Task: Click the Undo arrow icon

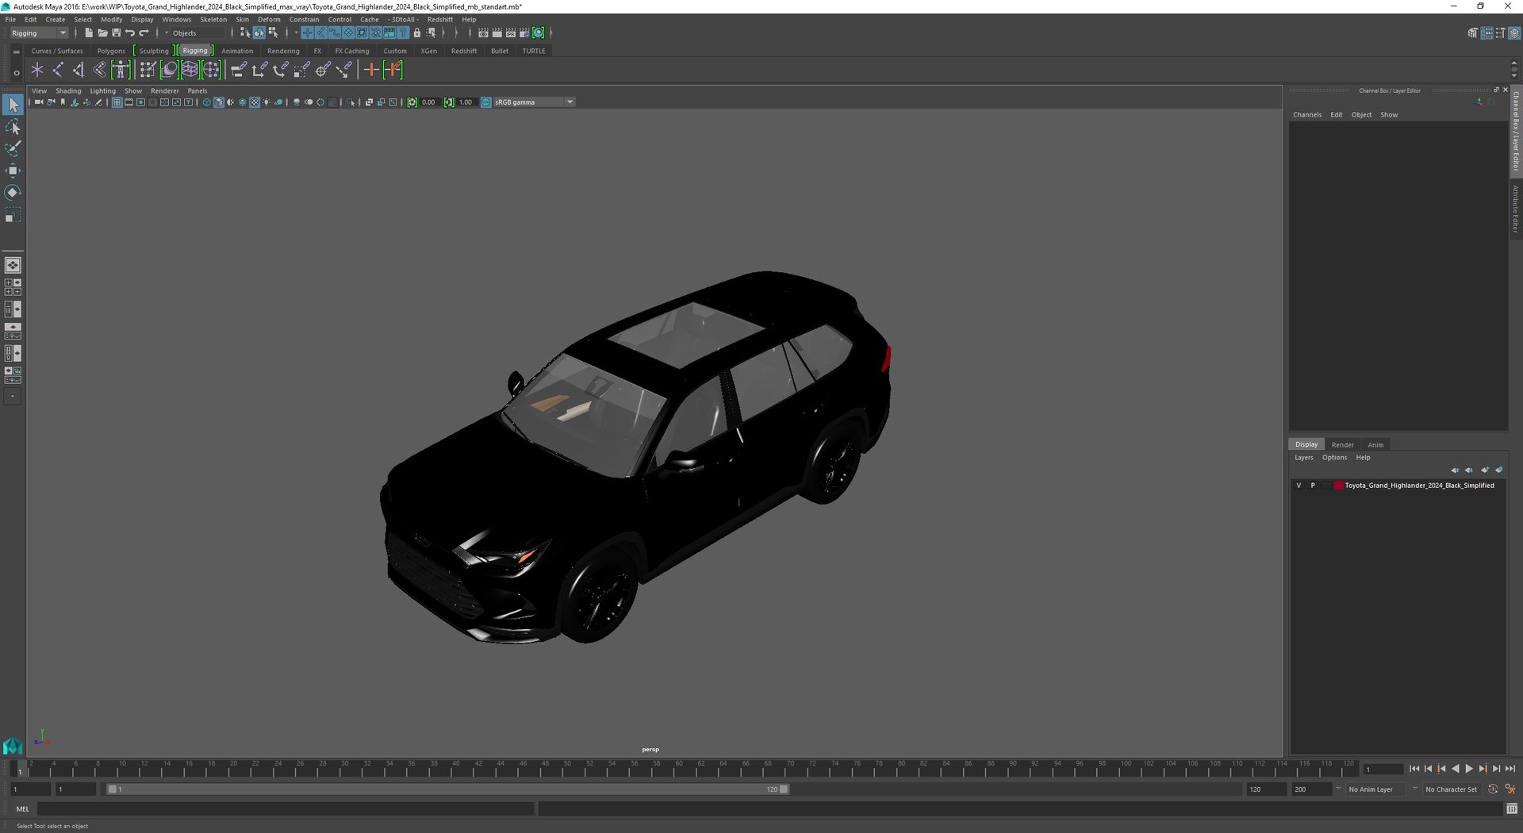Action: [130, 33]
